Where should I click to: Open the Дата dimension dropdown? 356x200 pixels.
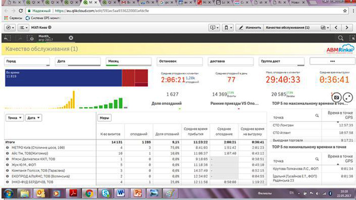33,118
